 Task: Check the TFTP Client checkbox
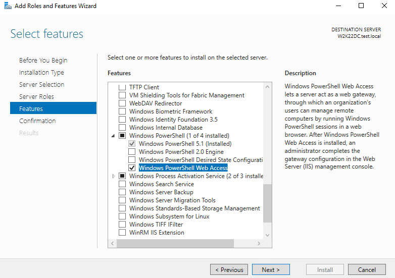pos(122,87)
